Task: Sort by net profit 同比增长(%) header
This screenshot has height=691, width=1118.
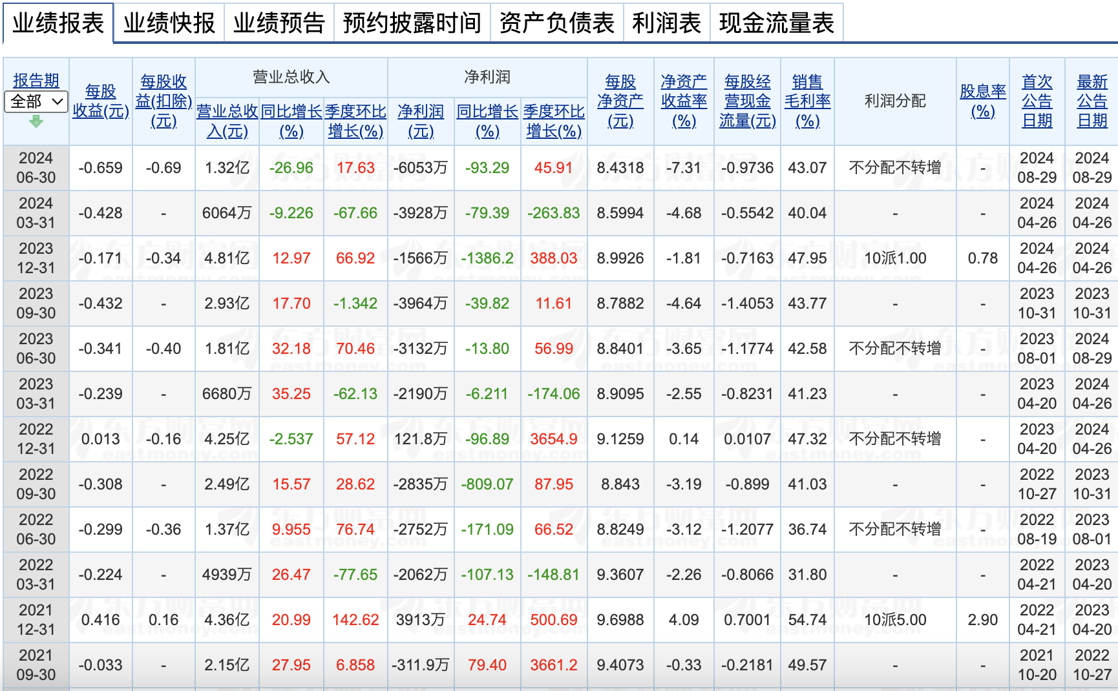Action: click(x=487, y=121)
